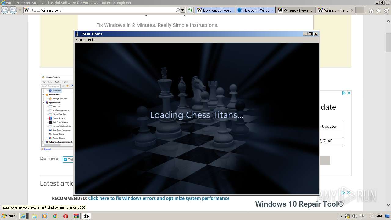
Task: Open AdChoices icon on lower ad
Action: tap(344, 193)
